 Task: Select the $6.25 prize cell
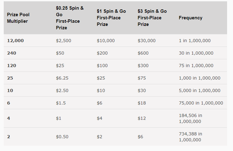pyautogui.click(x=62, y=78)
